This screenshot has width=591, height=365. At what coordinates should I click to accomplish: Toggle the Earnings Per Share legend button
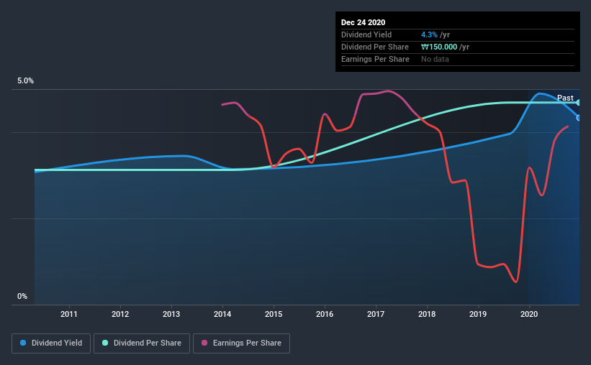coord(242,343)
